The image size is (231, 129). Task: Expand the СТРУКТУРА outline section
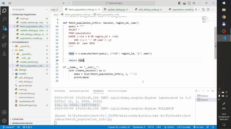point(18,119)
